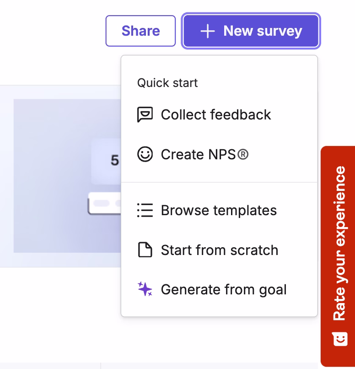Viewport: 355px width, 369px height.
Task: Click the blank document icon next to Start from scratch
Action: (145, 250)
